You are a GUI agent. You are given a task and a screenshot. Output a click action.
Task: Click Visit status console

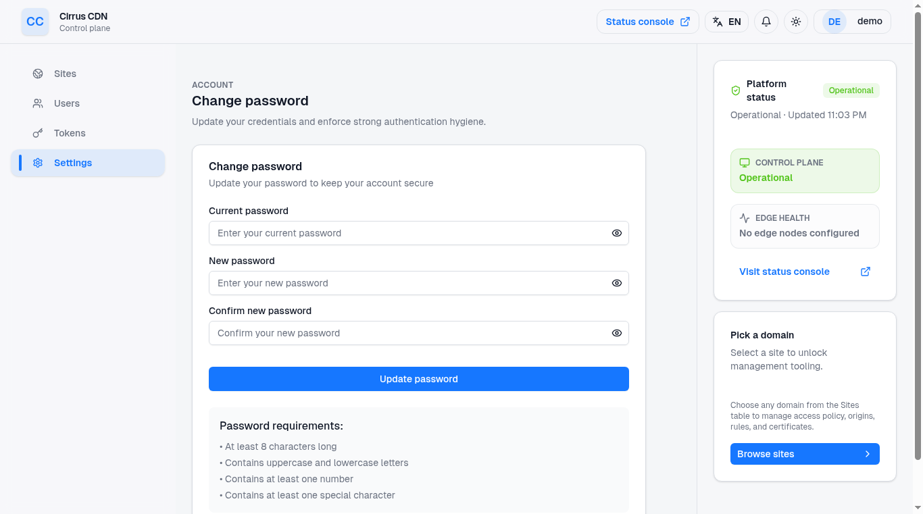784,272
